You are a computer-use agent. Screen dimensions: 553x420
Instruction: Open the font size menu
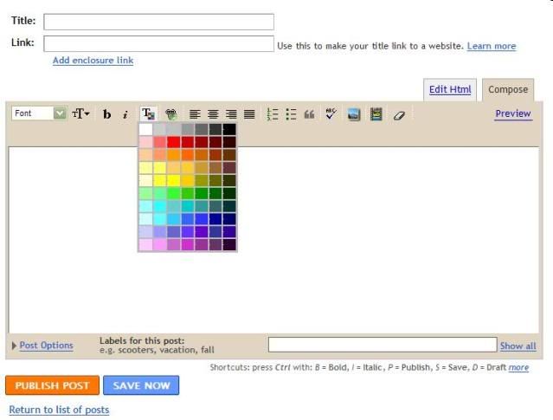(x=80, y=113)
